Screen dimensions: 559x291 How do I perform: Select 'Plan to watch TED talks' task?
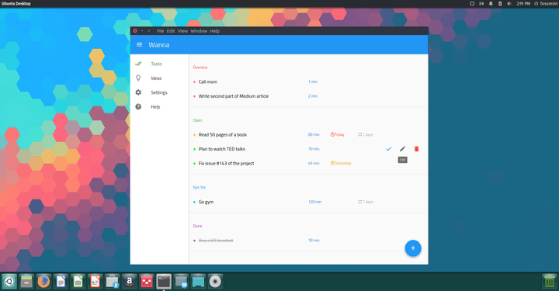222,149
